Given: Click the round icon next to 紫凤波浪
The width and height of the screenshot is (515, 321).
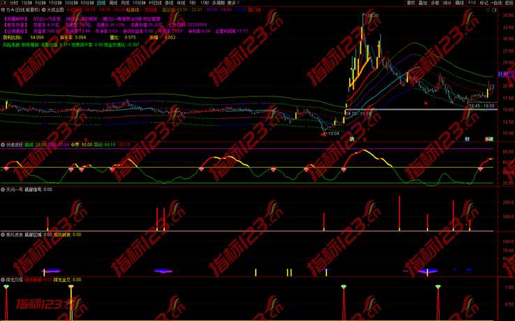Looking at the screenshot, I should coord(3,234).
